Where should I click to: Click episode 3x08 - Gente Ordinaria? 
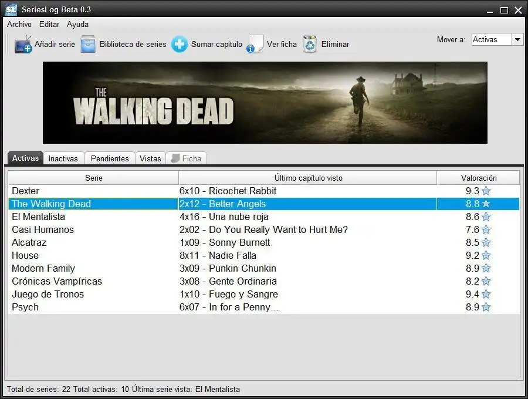[x=228, y=281]
